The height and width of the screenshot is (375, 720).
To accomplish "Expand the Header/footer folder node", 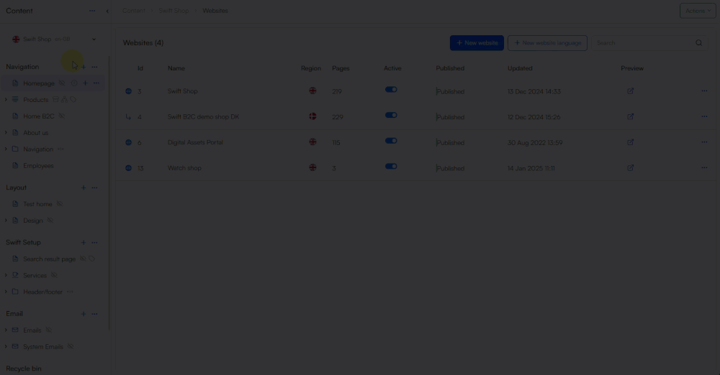I will point(6,292).
